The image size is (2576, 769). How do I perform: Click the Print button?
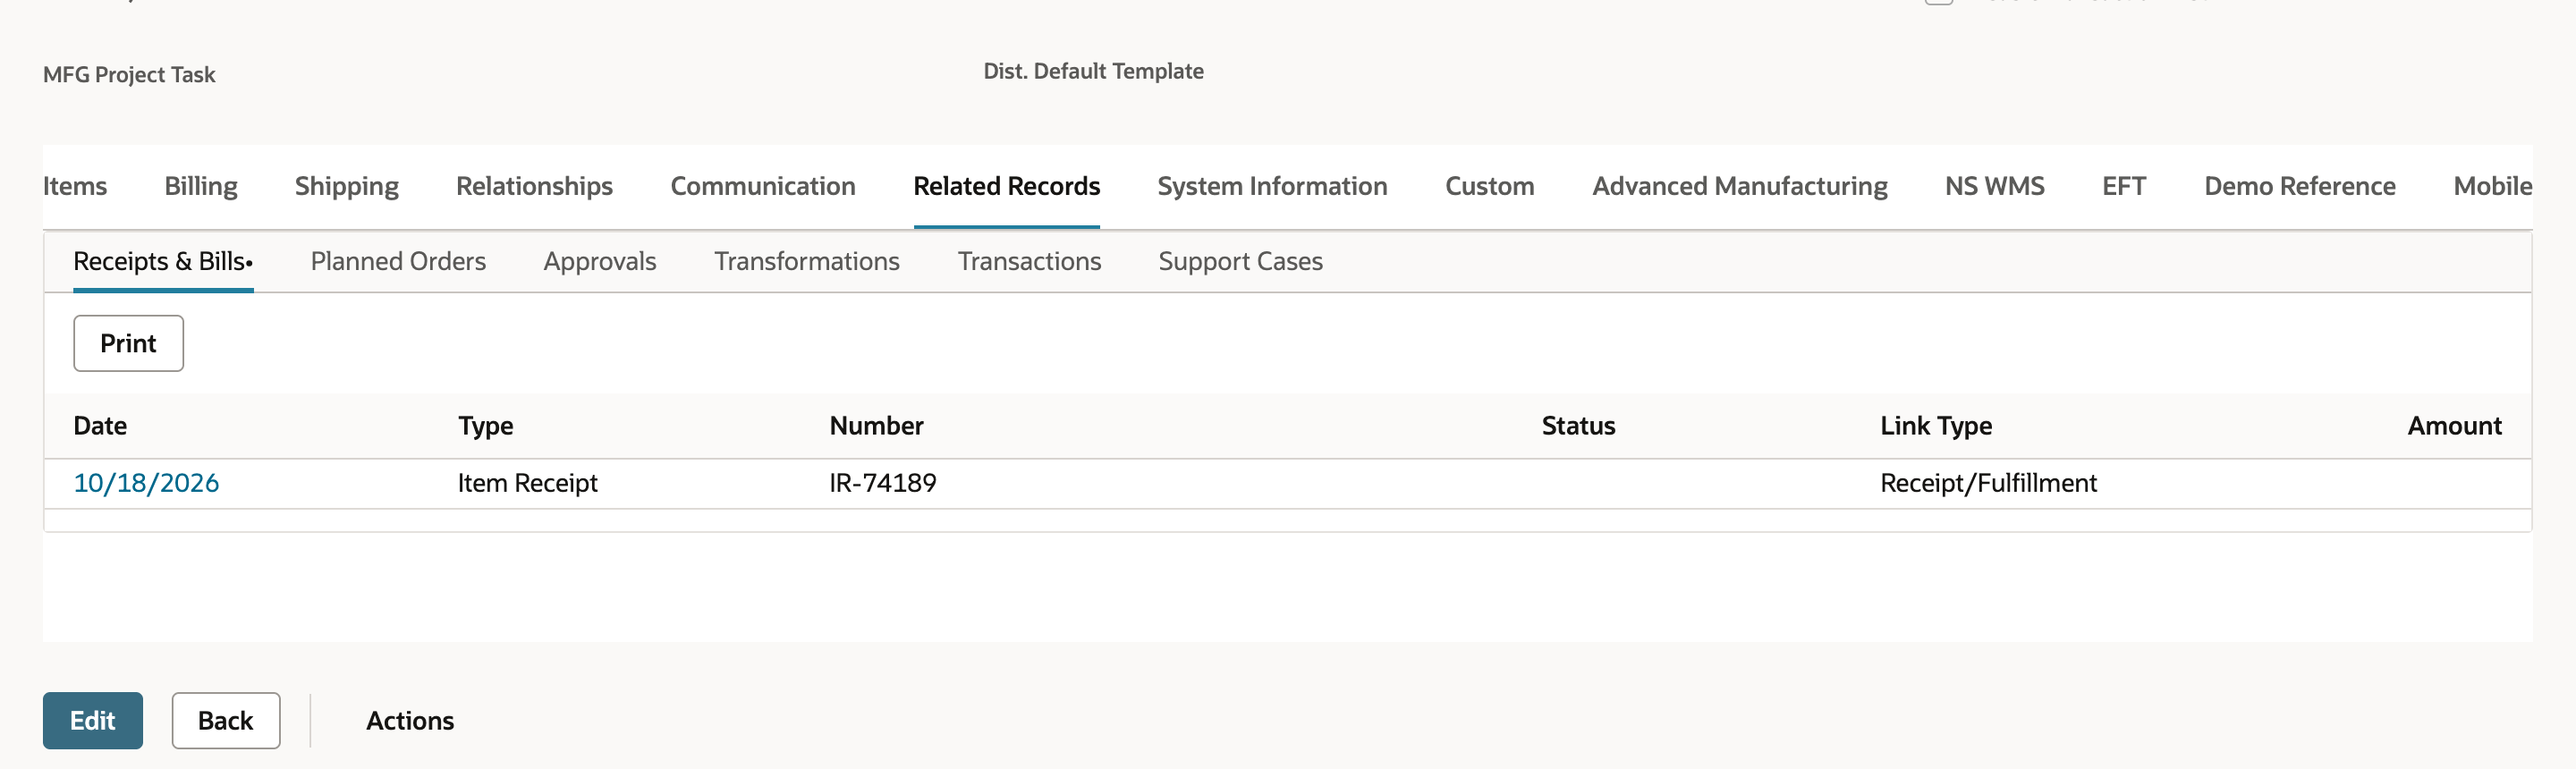click(x=128, y=343)
